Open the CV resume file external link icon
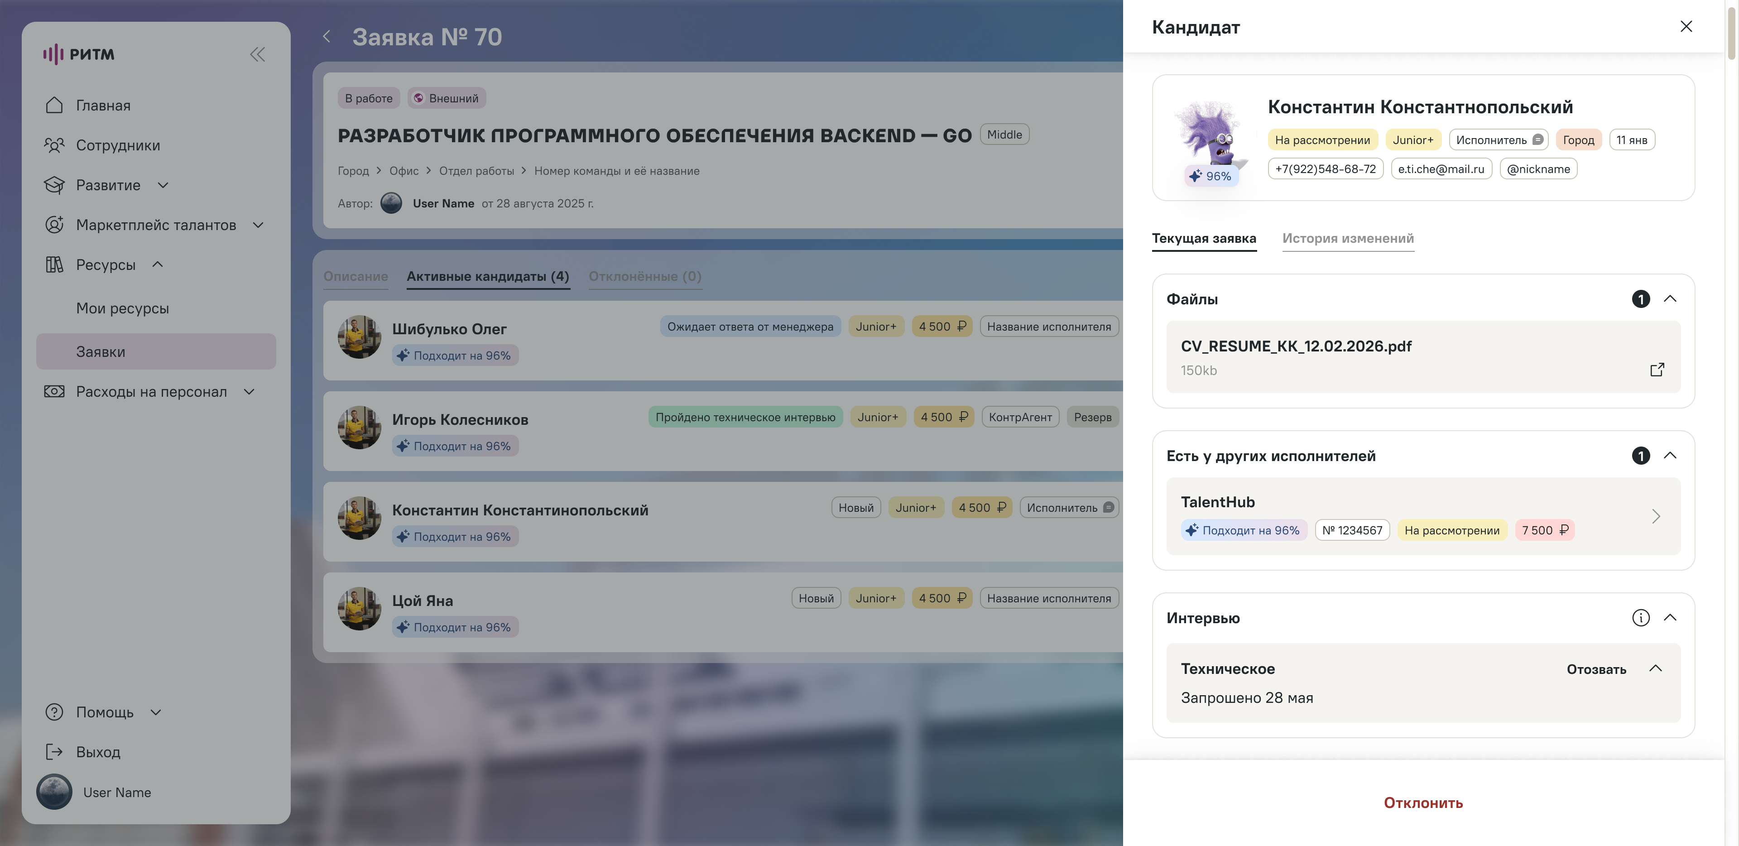Viewport: 1739px width, 846px height. pyautogui.click(x=1657, y=369)
